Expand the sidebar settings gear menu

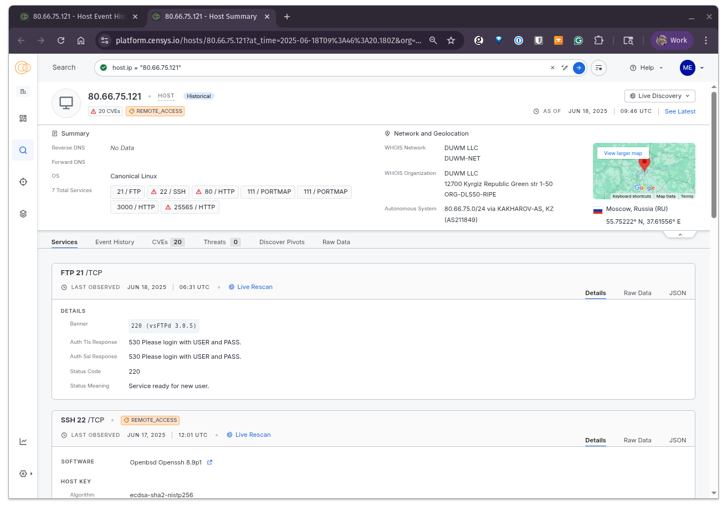click(x=24, y=473)
